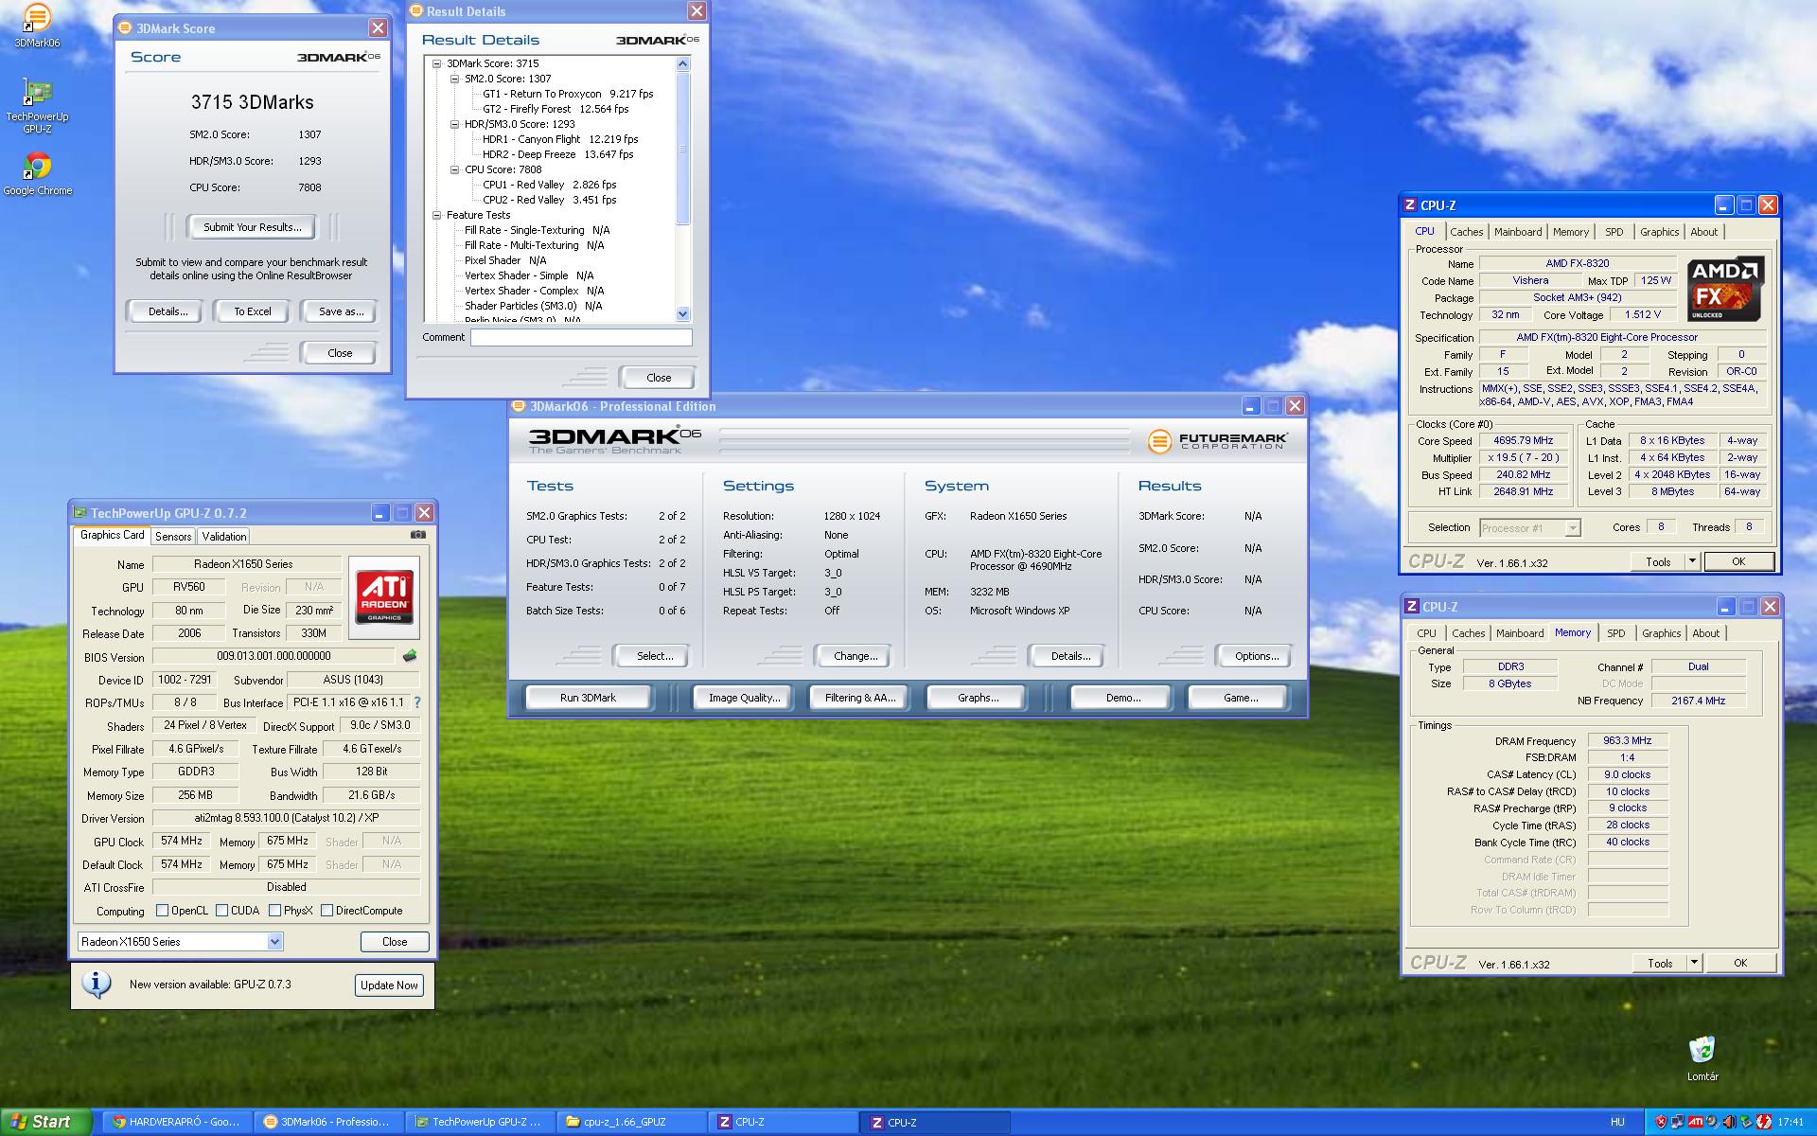This screenshot has height=1136, width=1817.
Task: Click the Save as... button
Action: (341, 311)
